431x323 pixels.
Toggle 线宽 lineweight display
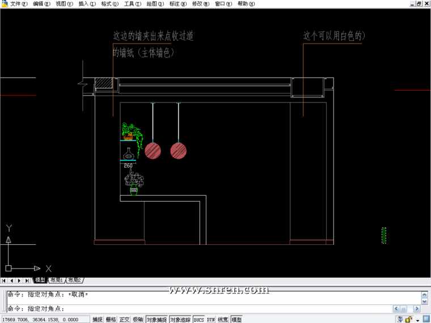(x=223, y=320)
